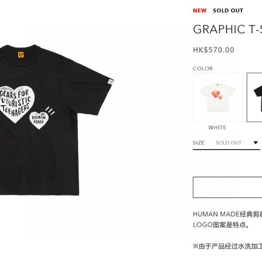Click the ※ washing note line
Viewport: 262px width, 262px height.
coord(228,246)
